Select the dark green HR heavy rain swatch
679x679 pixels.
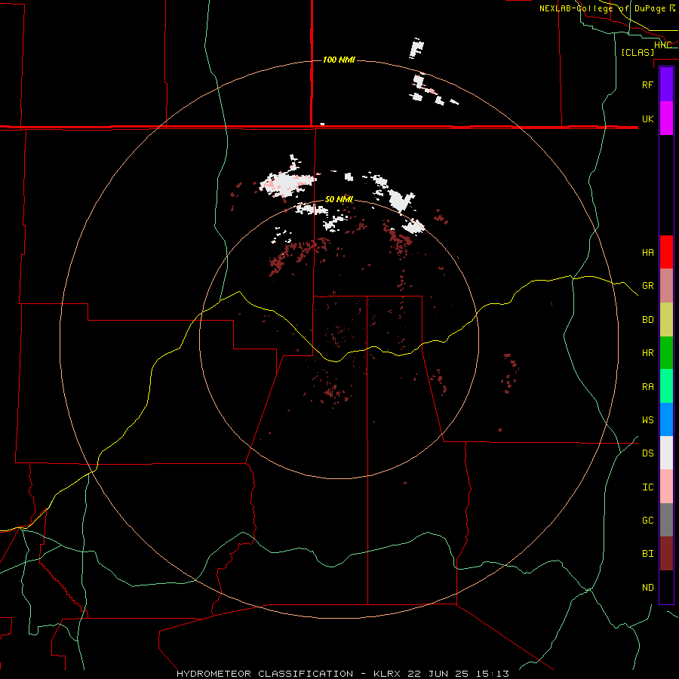click(666, 352)
